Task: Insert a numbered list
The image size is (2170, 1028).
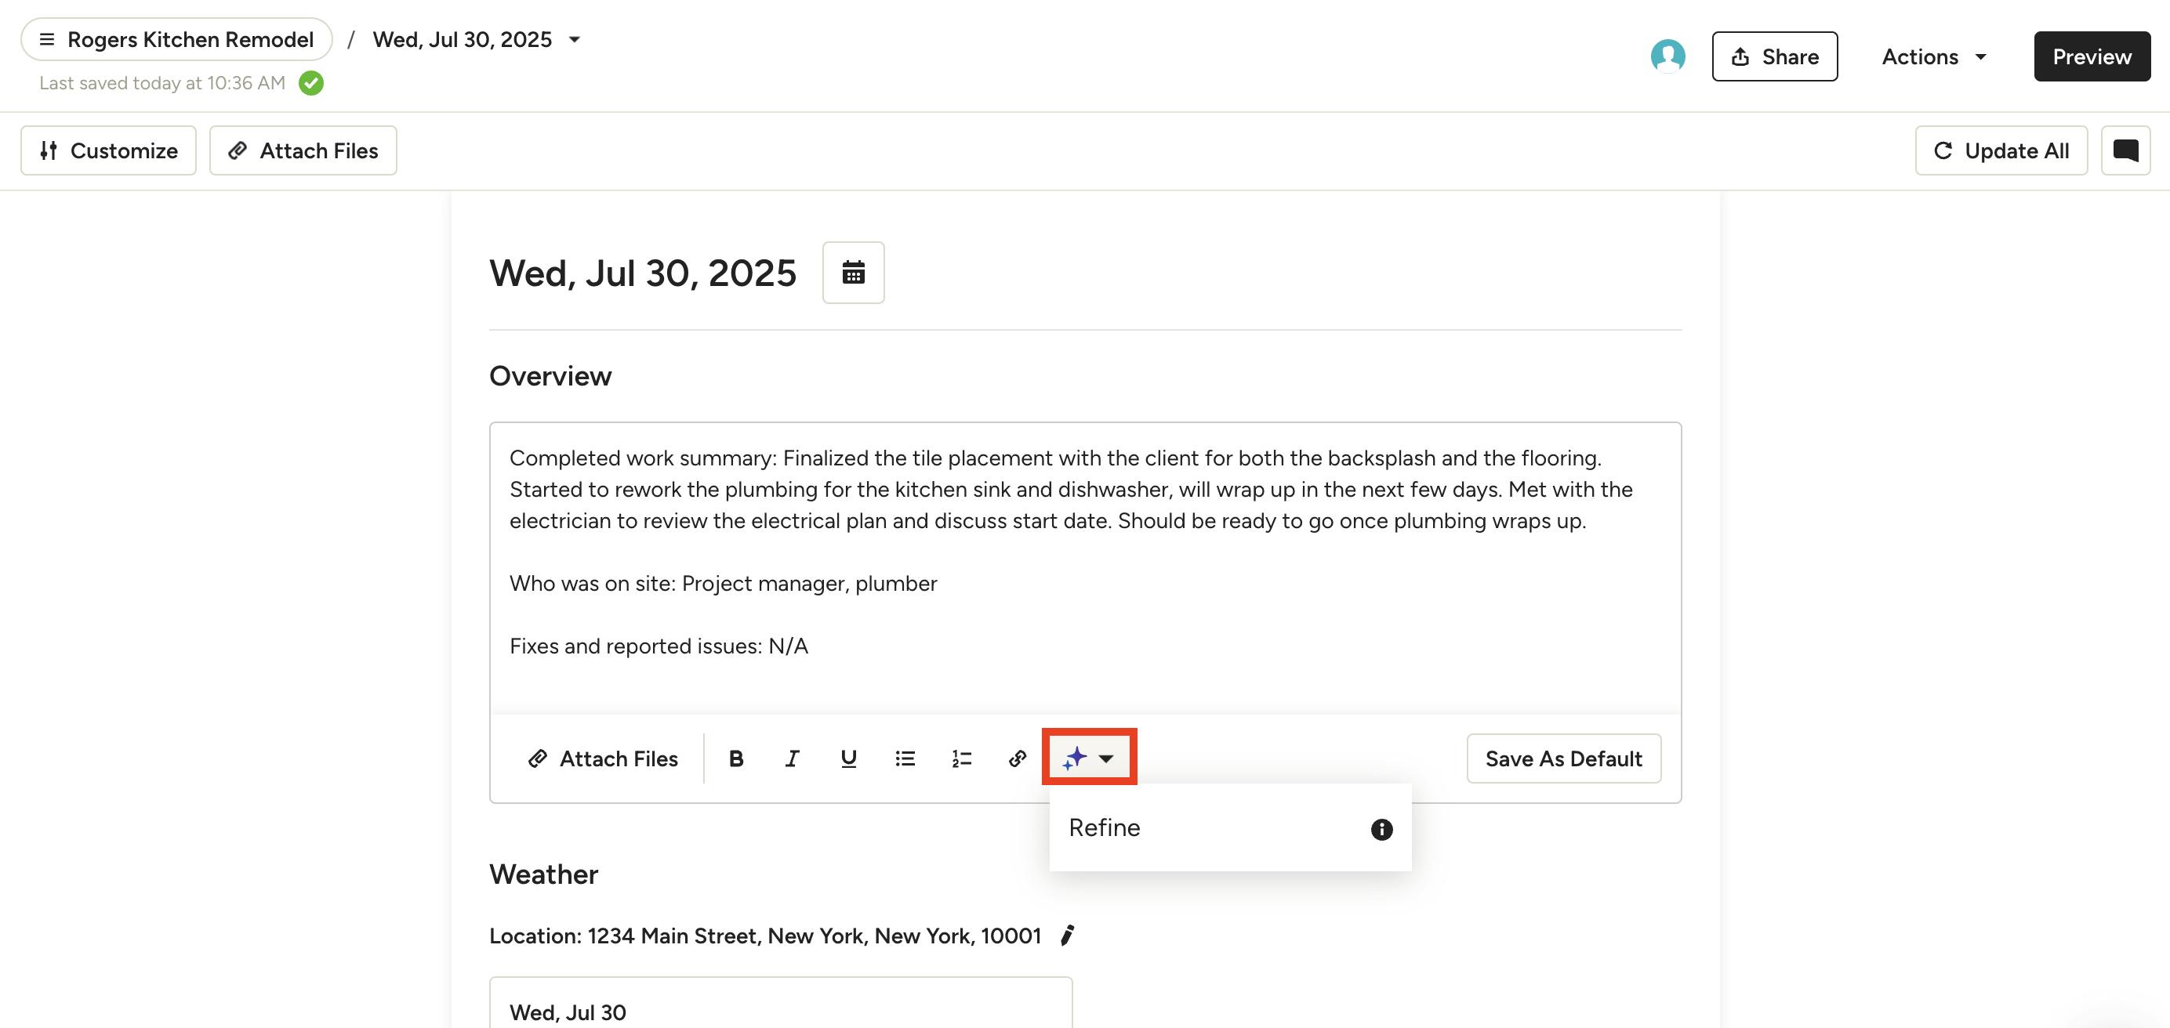Action: click(960, 758)
